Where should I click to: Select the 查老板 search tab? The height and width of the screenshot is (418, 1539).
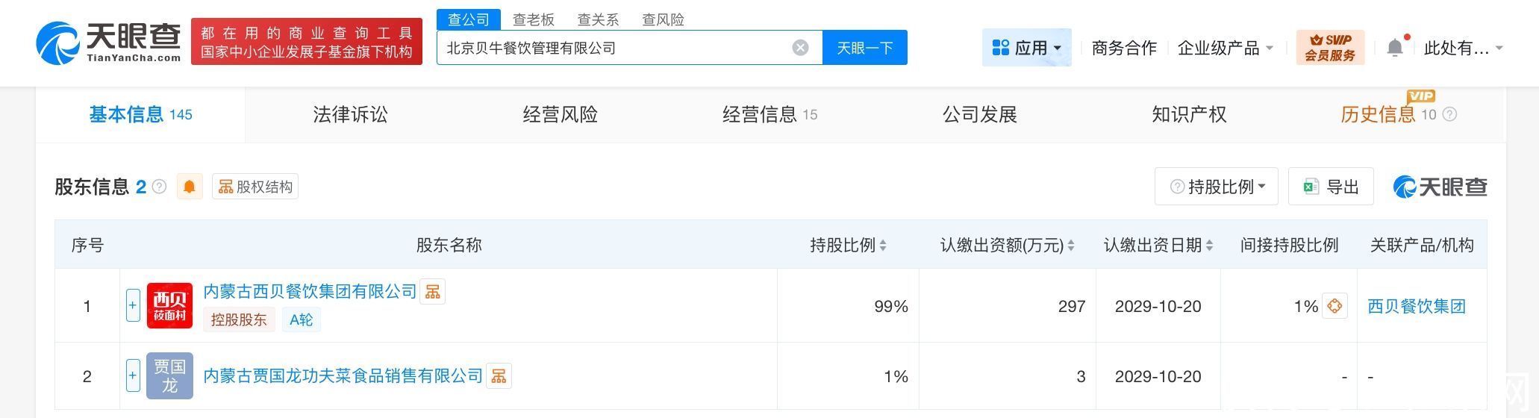tap(533, 19)
